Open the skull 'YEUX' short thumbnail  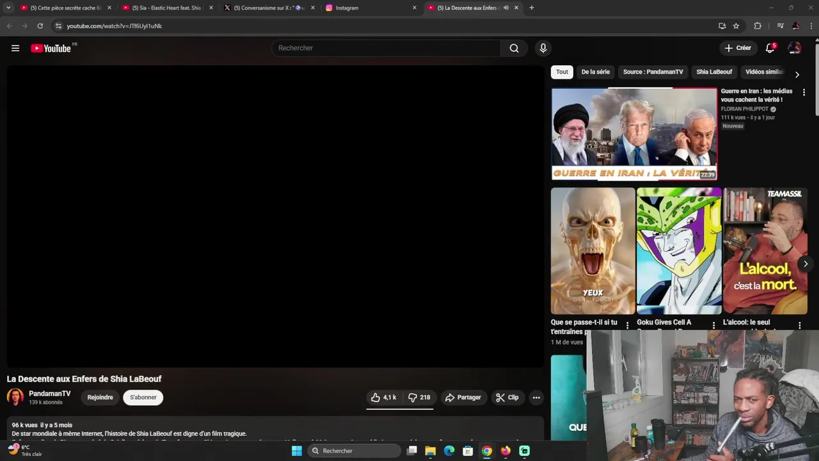coord(593,250)
